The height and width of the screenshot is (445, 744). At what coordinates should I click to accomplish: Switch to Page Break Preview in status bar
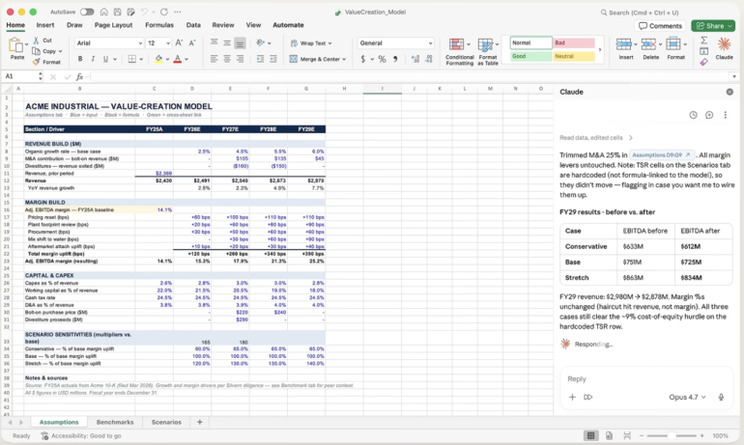point(627,435)
